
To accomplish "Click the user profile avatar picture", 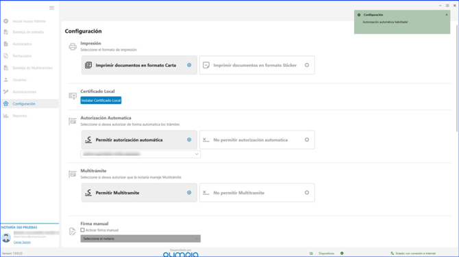I will click(6, 238).
